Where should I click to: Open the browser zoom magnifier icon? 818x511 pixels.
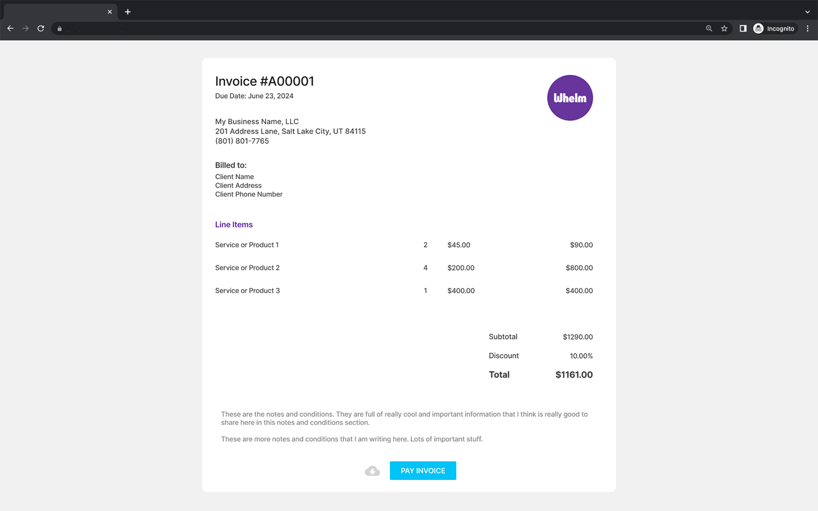coord(709,28)
